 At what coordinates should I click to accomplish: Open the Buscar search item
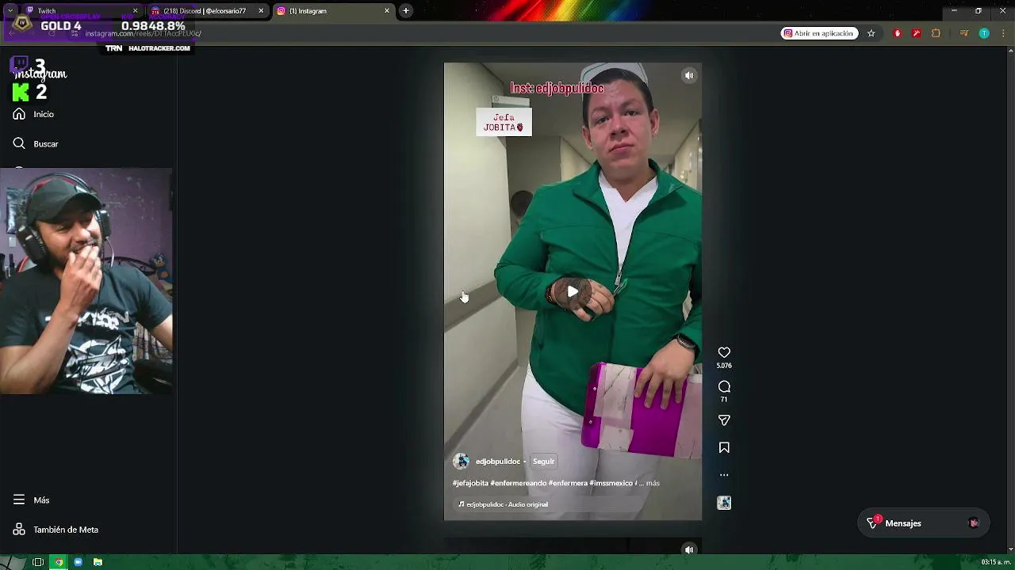36,143
